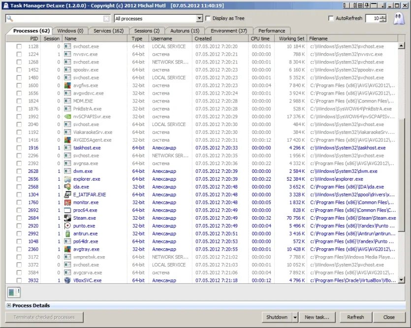Click the taskhost.exe process icon
This screenshot has height=328, width=411.
(x=67, y=148)
